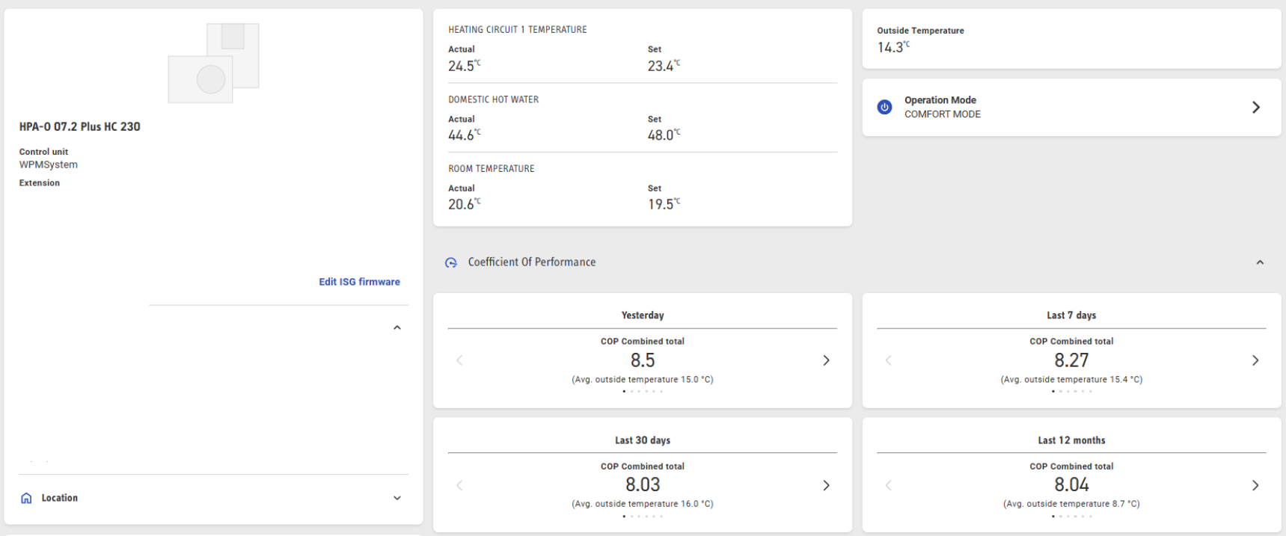
Task: Click WPMSystem control unit text
Action: pyautogui.click(x=49, y=164)
